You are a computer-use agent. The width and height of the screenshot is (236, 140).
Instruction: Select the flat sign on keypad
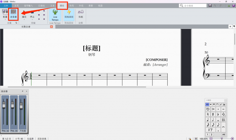218,114
